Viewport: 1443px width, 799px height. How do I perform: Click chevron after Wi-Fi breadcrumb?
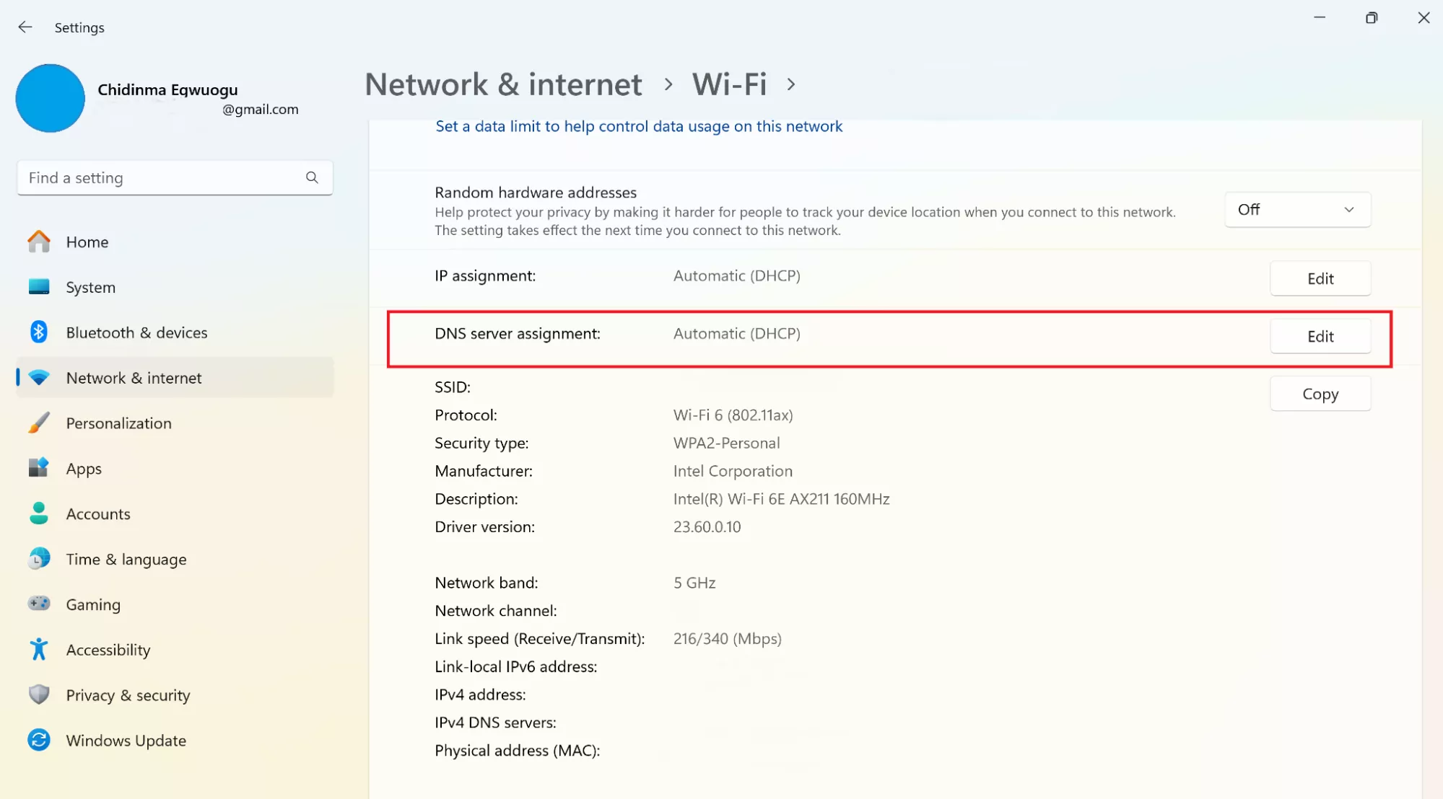tap(791, 84)
